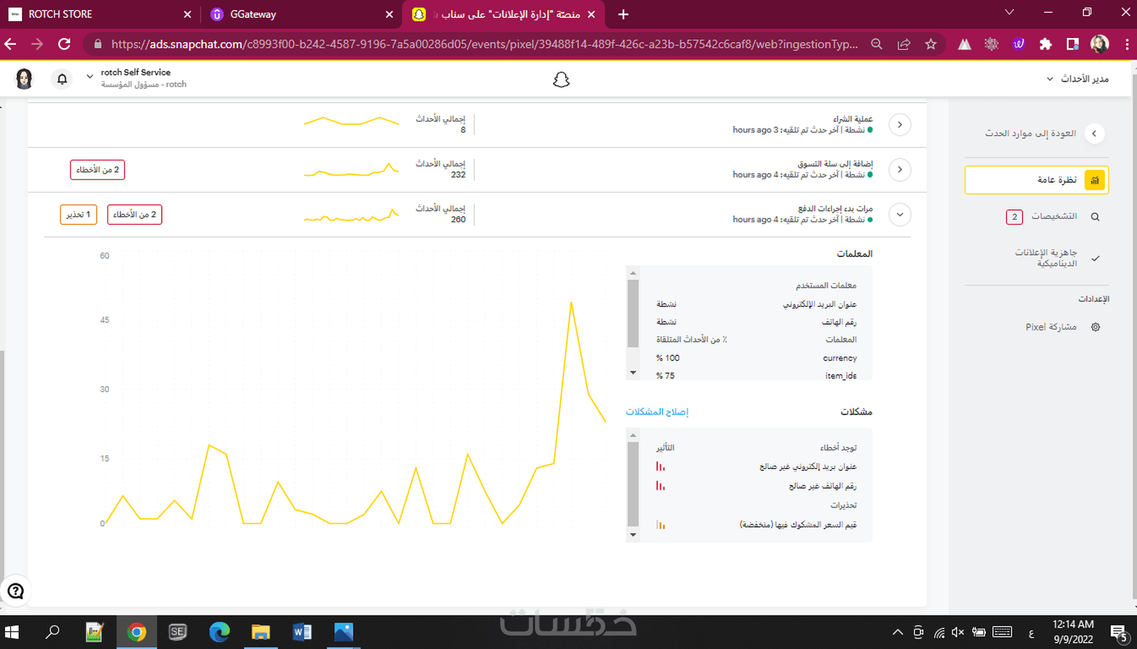Expand the purchase event row
1137x649 pixels.
click(x=900, y=124)
